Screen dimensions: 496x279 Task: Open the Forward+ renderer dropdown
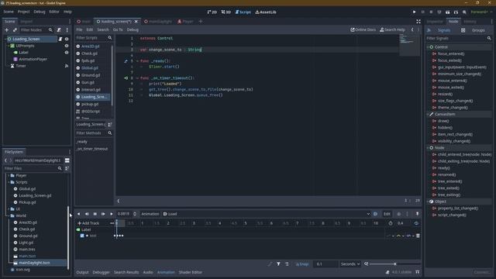pos(481,12)
